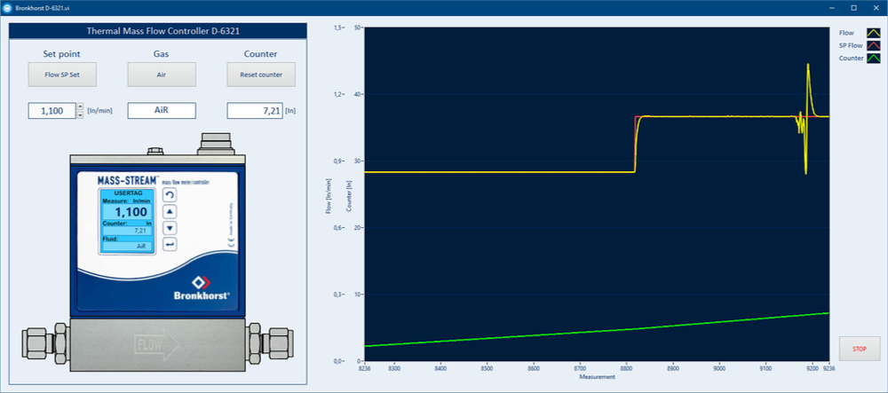Stop the measurement with the STOP button
Image resolution: width=888 pixels, height=393 pixels.
(x=859, y=349)
